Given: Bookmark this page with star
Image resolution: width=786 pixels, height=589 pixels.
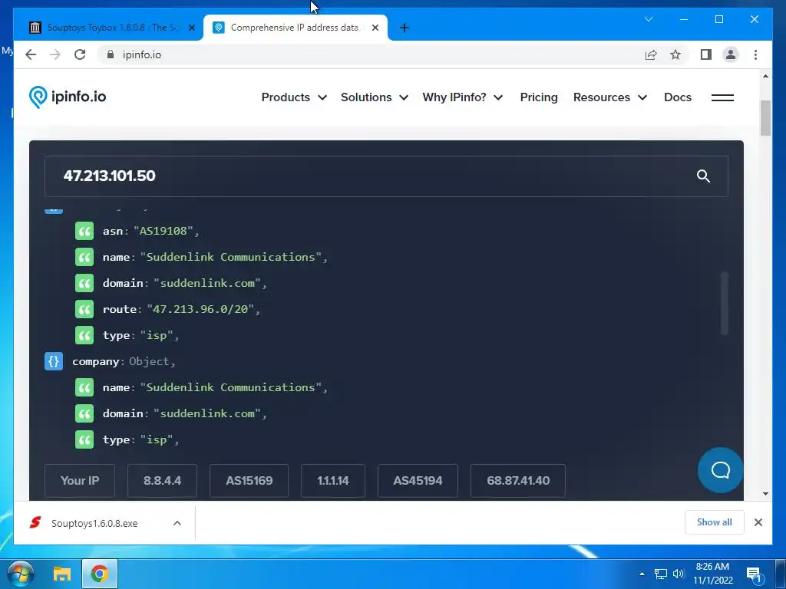Looking at the screenshot, I should point(675,54).
